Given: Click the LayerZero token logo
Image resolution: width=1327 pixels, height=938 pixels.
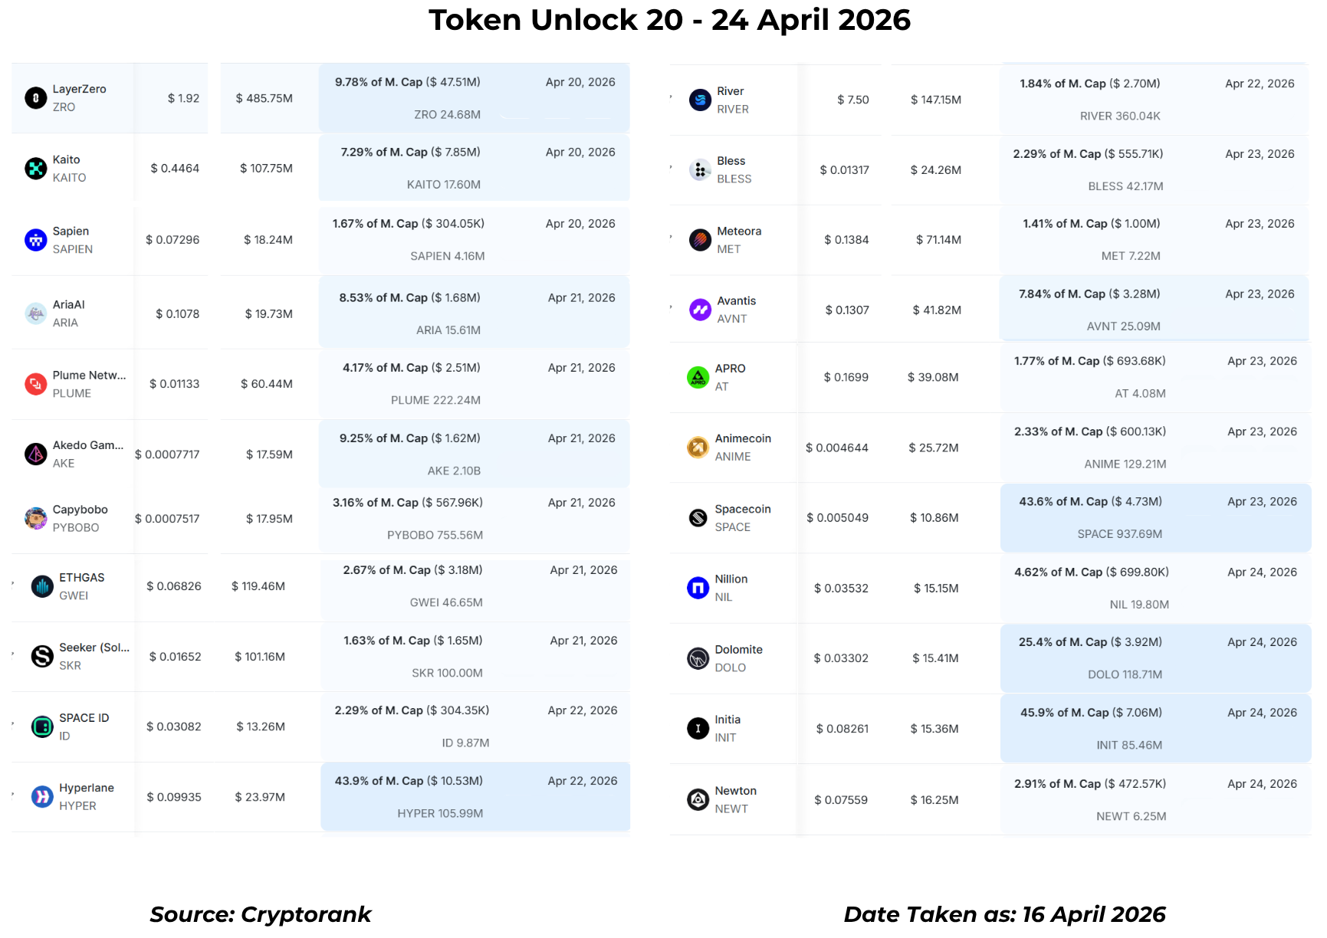Looking at the screenshot, I should point(35,98).
